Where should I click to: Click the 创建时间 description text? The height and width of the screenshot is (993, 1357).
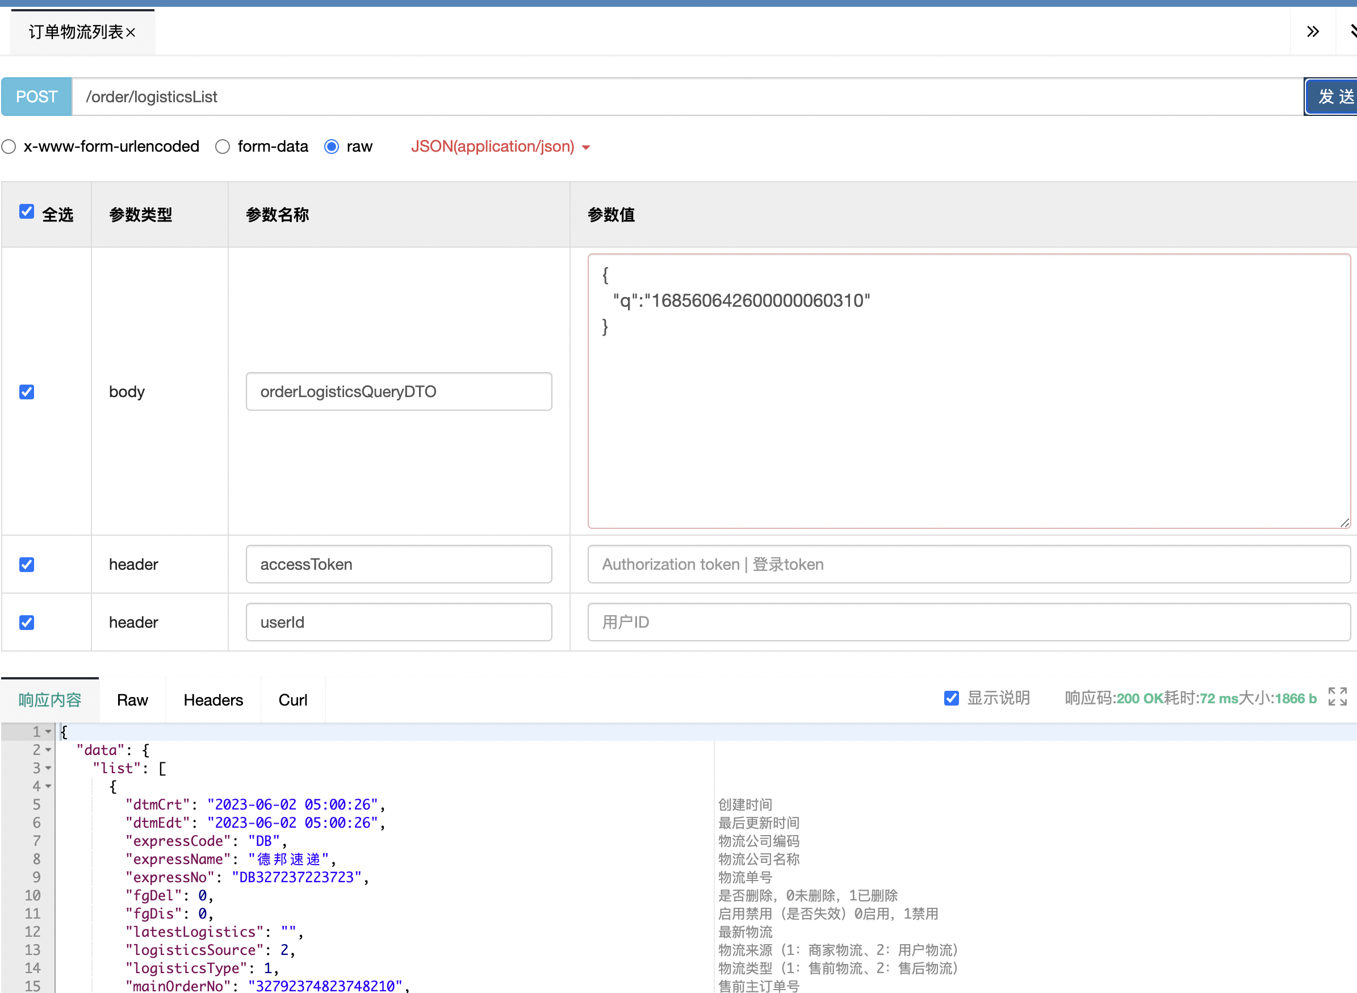[x=745, y=805]
